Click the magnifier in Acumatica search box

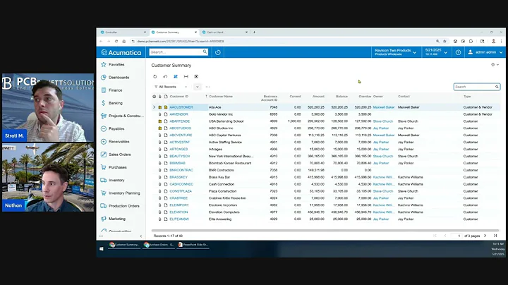click(x=205, y=51)
